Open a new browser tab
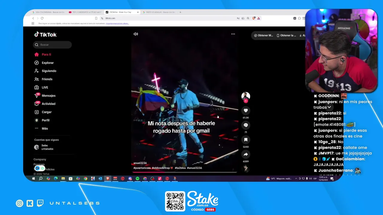This screenshot has height=215, width=383. (180, 12)
